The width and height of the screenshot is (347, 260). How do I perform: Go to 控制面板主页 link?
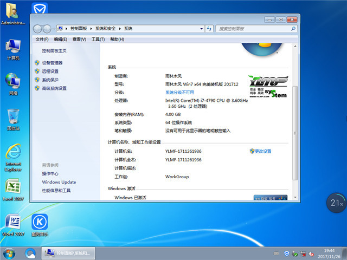[54, 51]
